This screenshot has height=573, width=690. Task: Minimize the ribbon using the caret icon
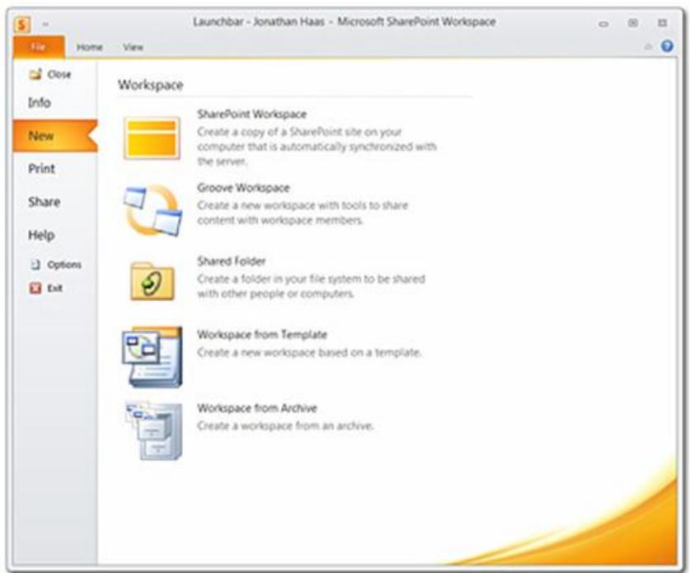(x=648, y=46)
